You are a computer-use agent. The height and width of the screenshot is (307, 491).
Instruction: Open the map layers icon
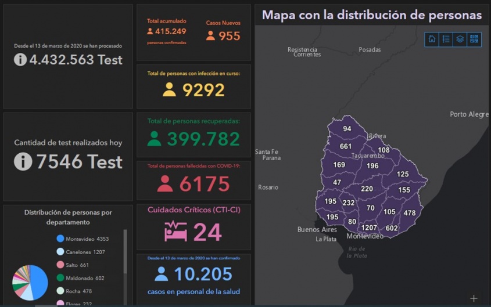[x=460, y=39]
